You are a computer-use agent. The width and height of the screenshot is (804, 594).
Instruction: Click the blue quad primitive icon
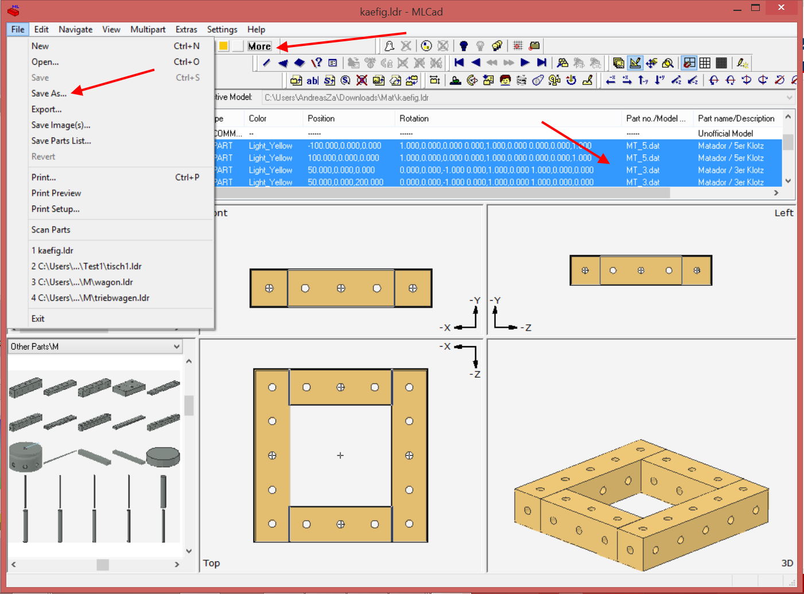point(300,63)
